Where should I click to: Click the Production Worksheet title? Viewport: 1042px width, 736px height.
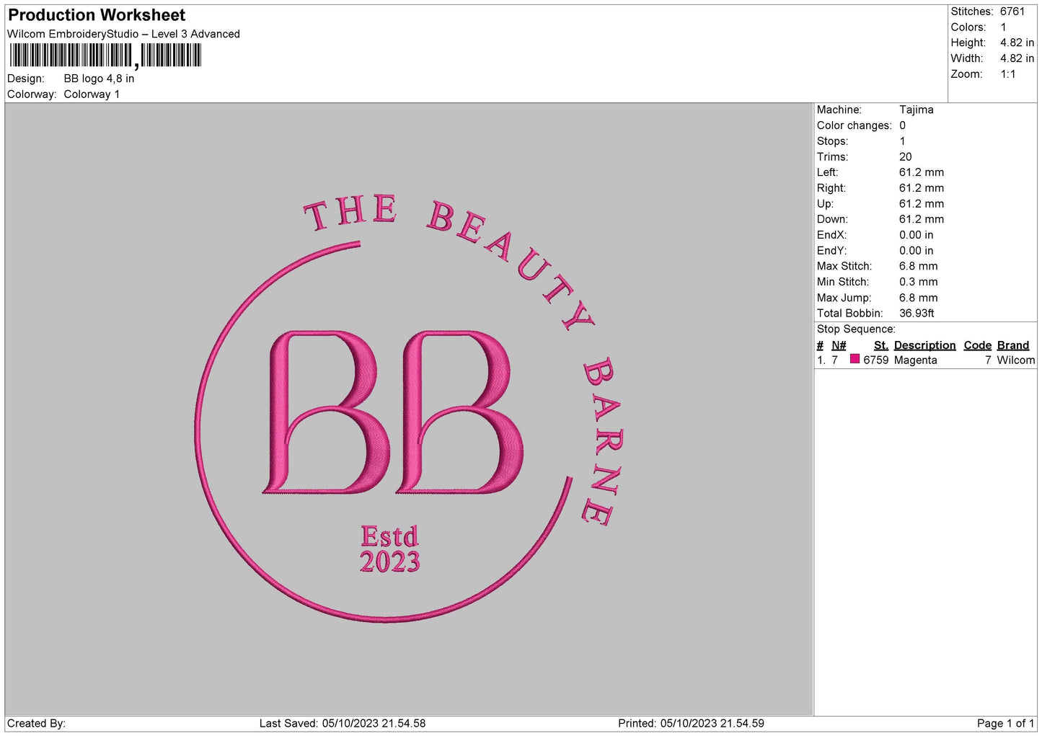(97, 15)
